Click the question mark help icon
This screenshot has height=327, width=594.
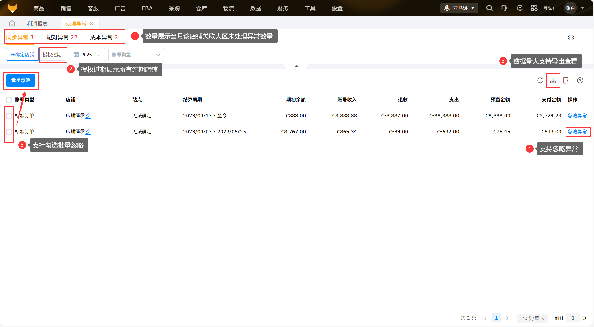click(580, 80)
